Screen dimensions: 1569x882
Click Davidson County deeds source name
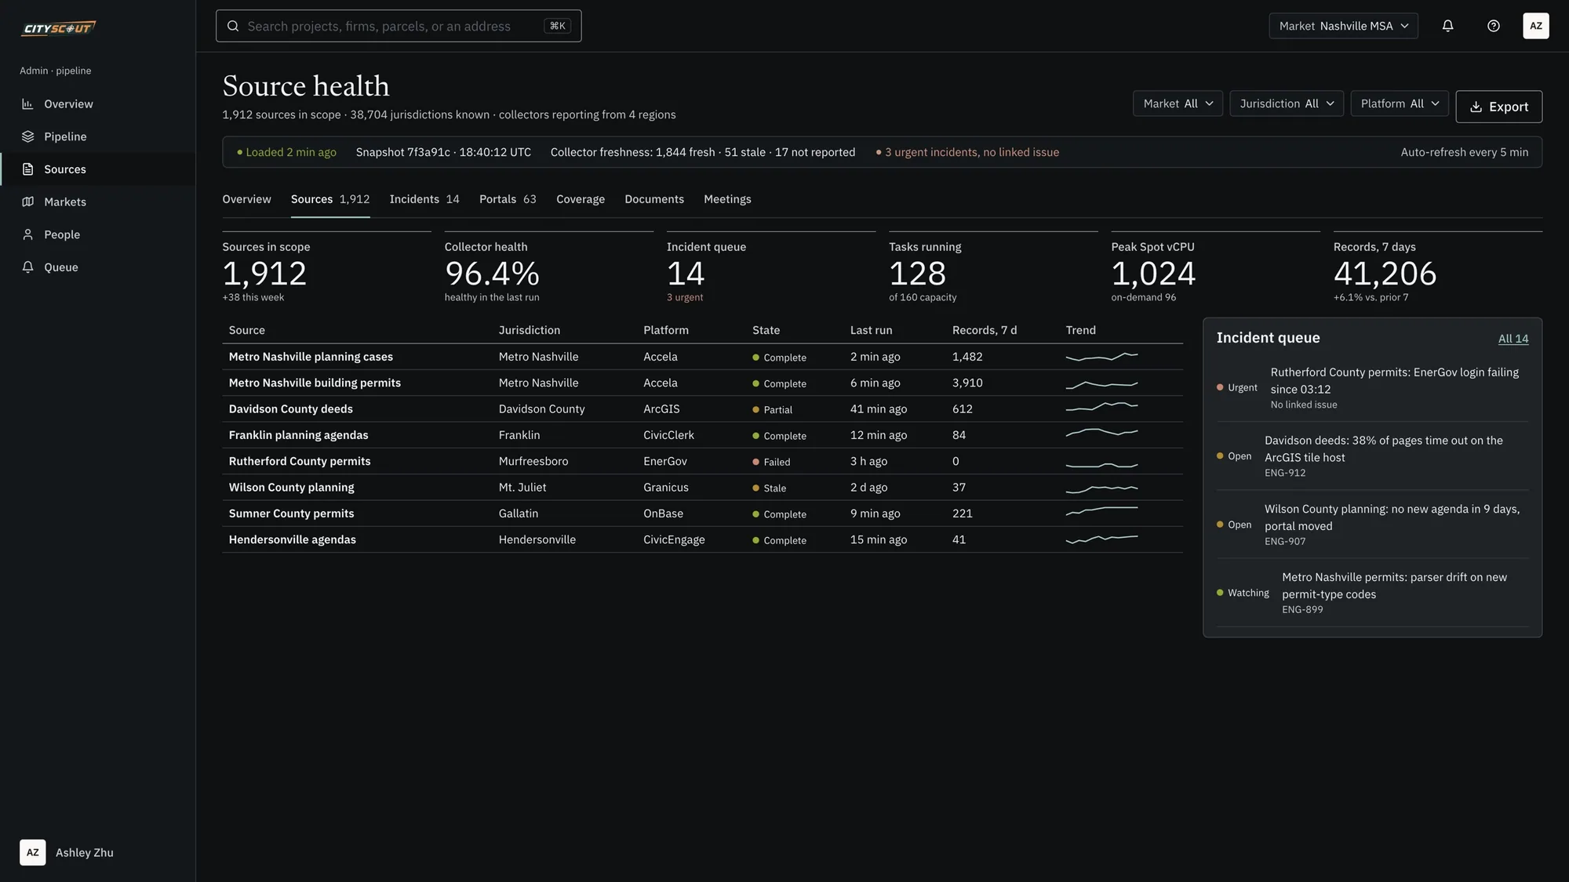(x=290, y=409)
